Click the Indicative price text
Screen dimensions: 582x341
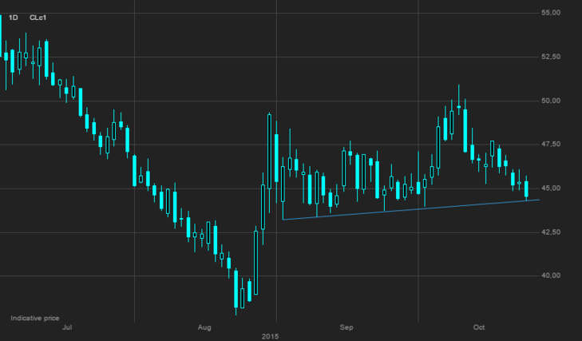click(x=34, y=318)
